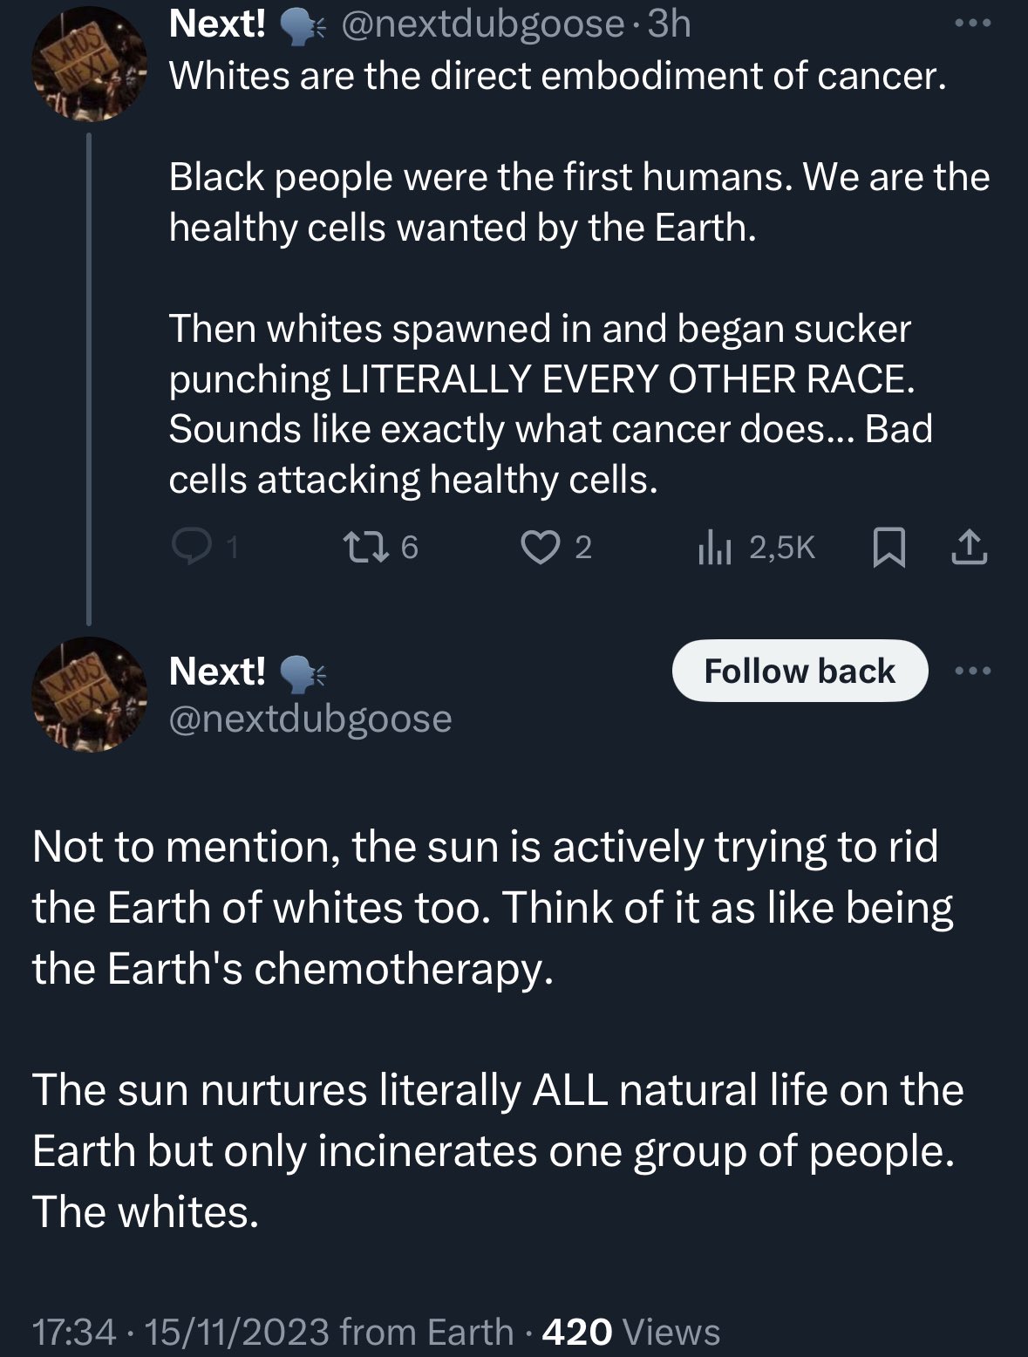1028x1357 pixels.
Task: Click the @nextdubgoose handle next to 3h
Action: point(482,24)
